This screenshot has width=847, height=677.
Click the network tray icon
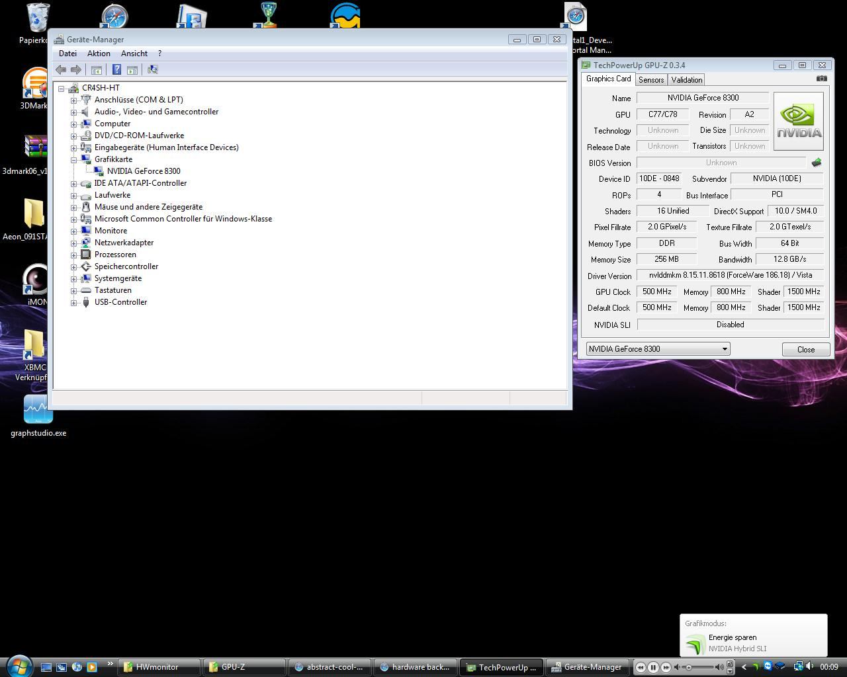coord(798,666)
